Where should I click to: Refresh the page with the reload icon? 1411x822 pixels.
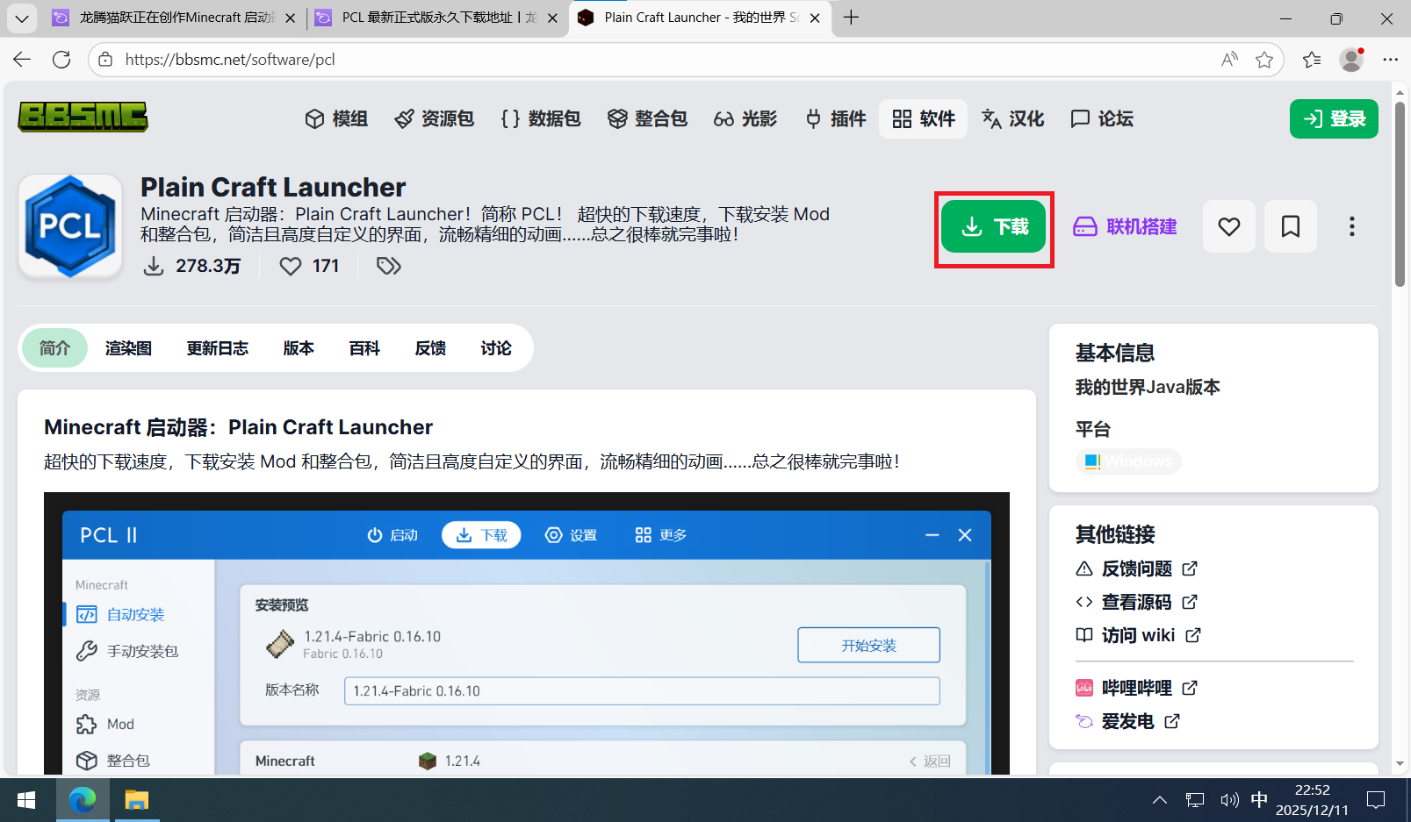click(x=61, y=60)
